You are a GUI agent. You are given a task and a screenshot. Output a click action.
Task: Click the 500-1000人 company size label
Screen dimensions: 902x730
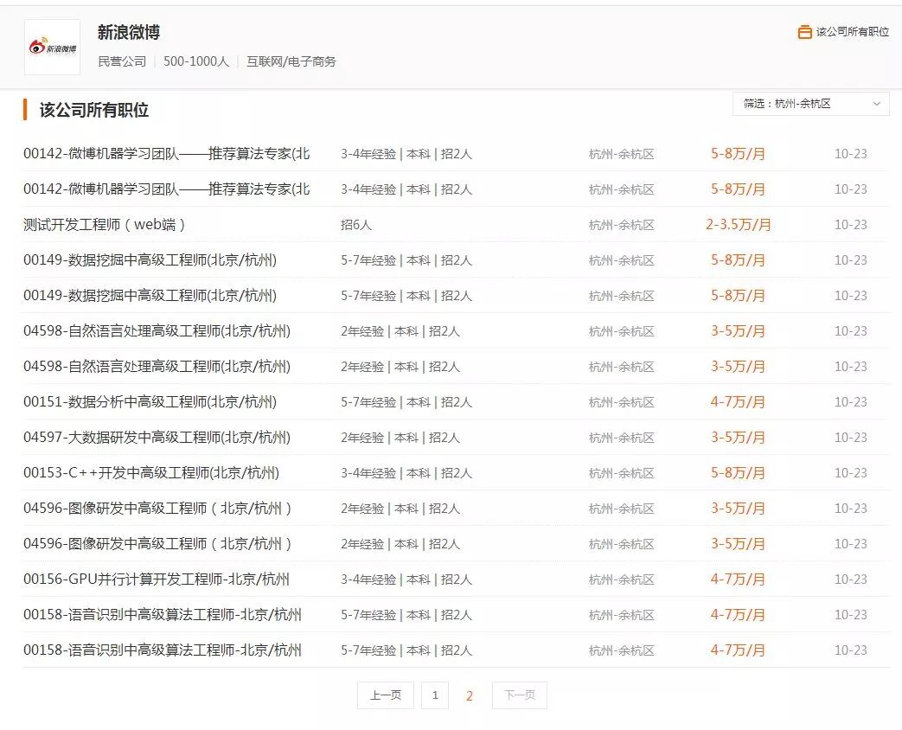[x=196, y=61]
